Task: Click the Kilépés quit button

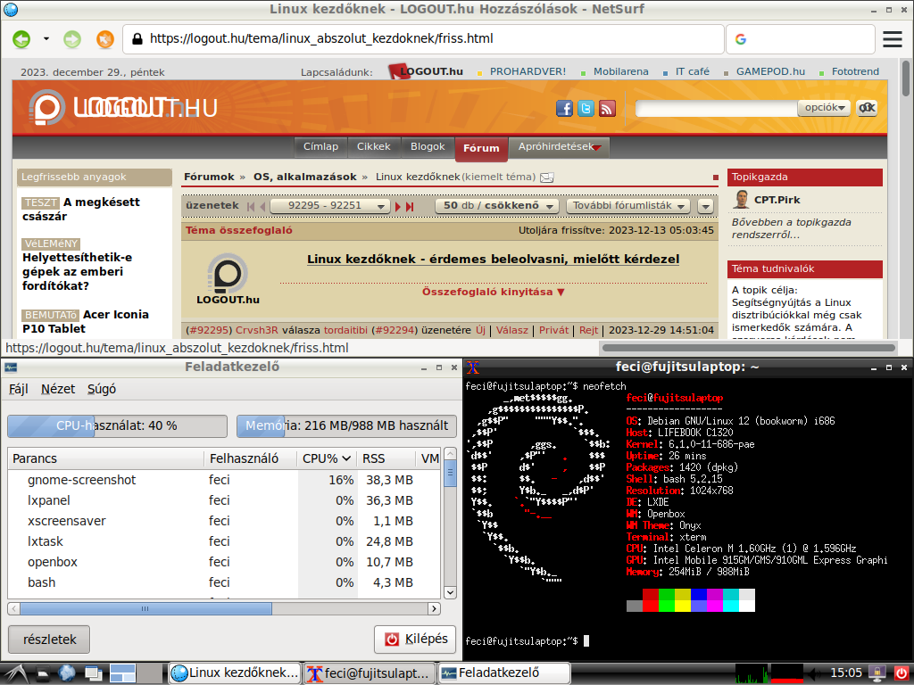Action: click(415, 639)
